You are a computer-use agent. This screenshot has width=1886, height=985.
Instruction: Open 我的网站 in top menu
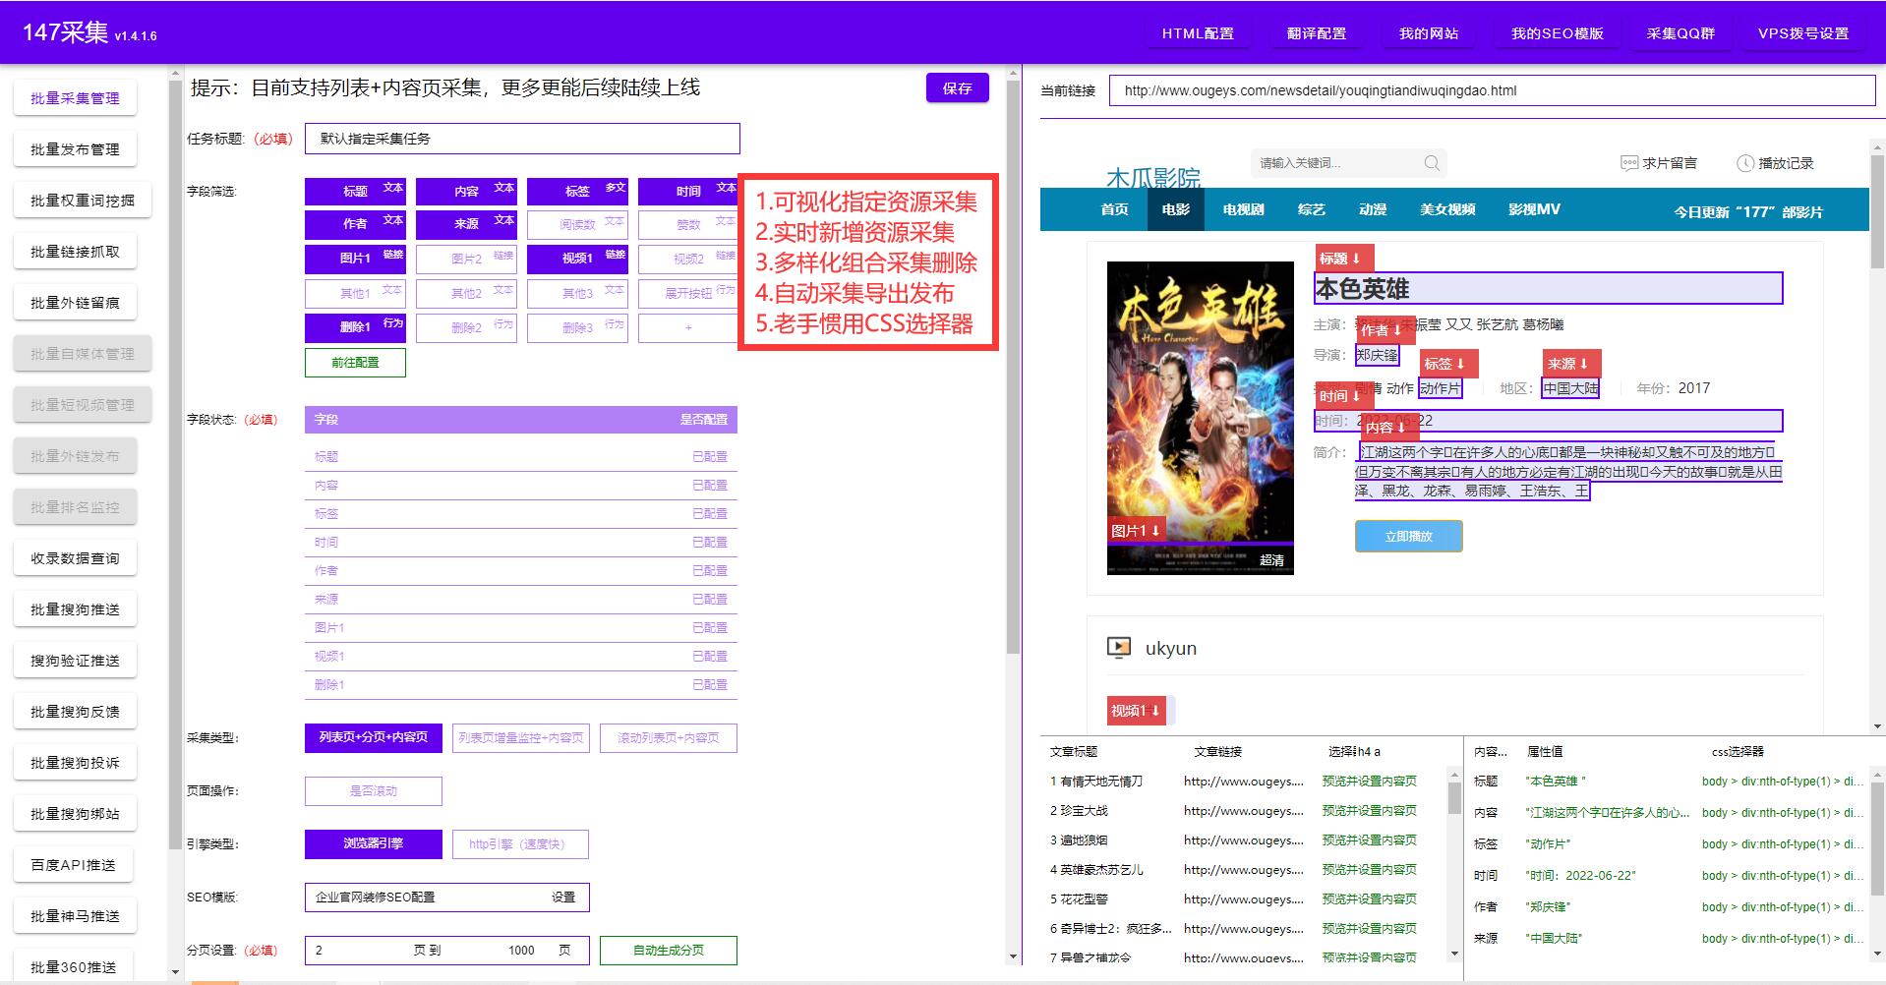coord(1429,33)
